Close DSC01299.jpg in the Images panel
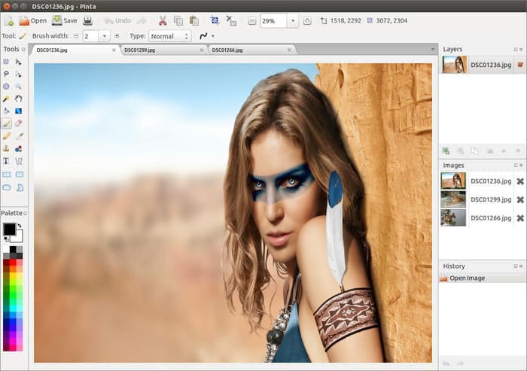The width and height of the screenshot is (527, 371). [x=519, y=199]
